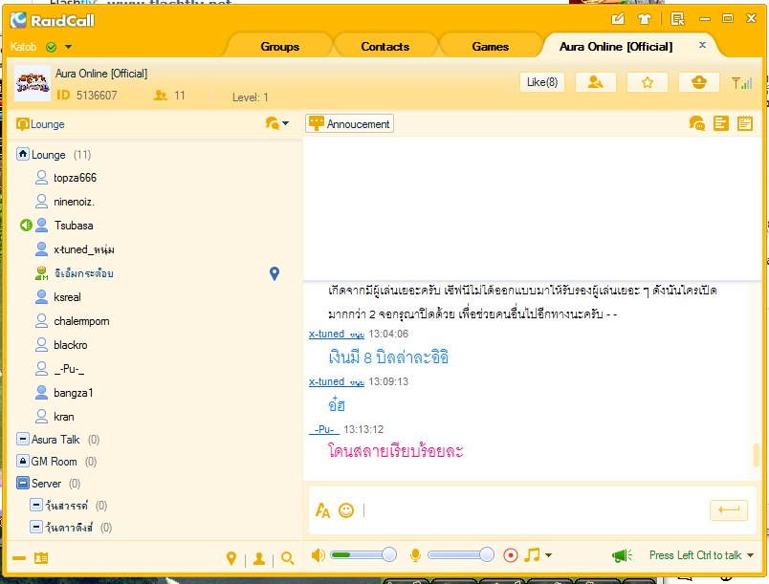769x584 pixels.
Task: Start recording with the red record icon
Action: tap(511, 555)
